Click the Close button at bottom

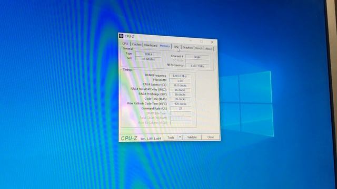point(211,137)
